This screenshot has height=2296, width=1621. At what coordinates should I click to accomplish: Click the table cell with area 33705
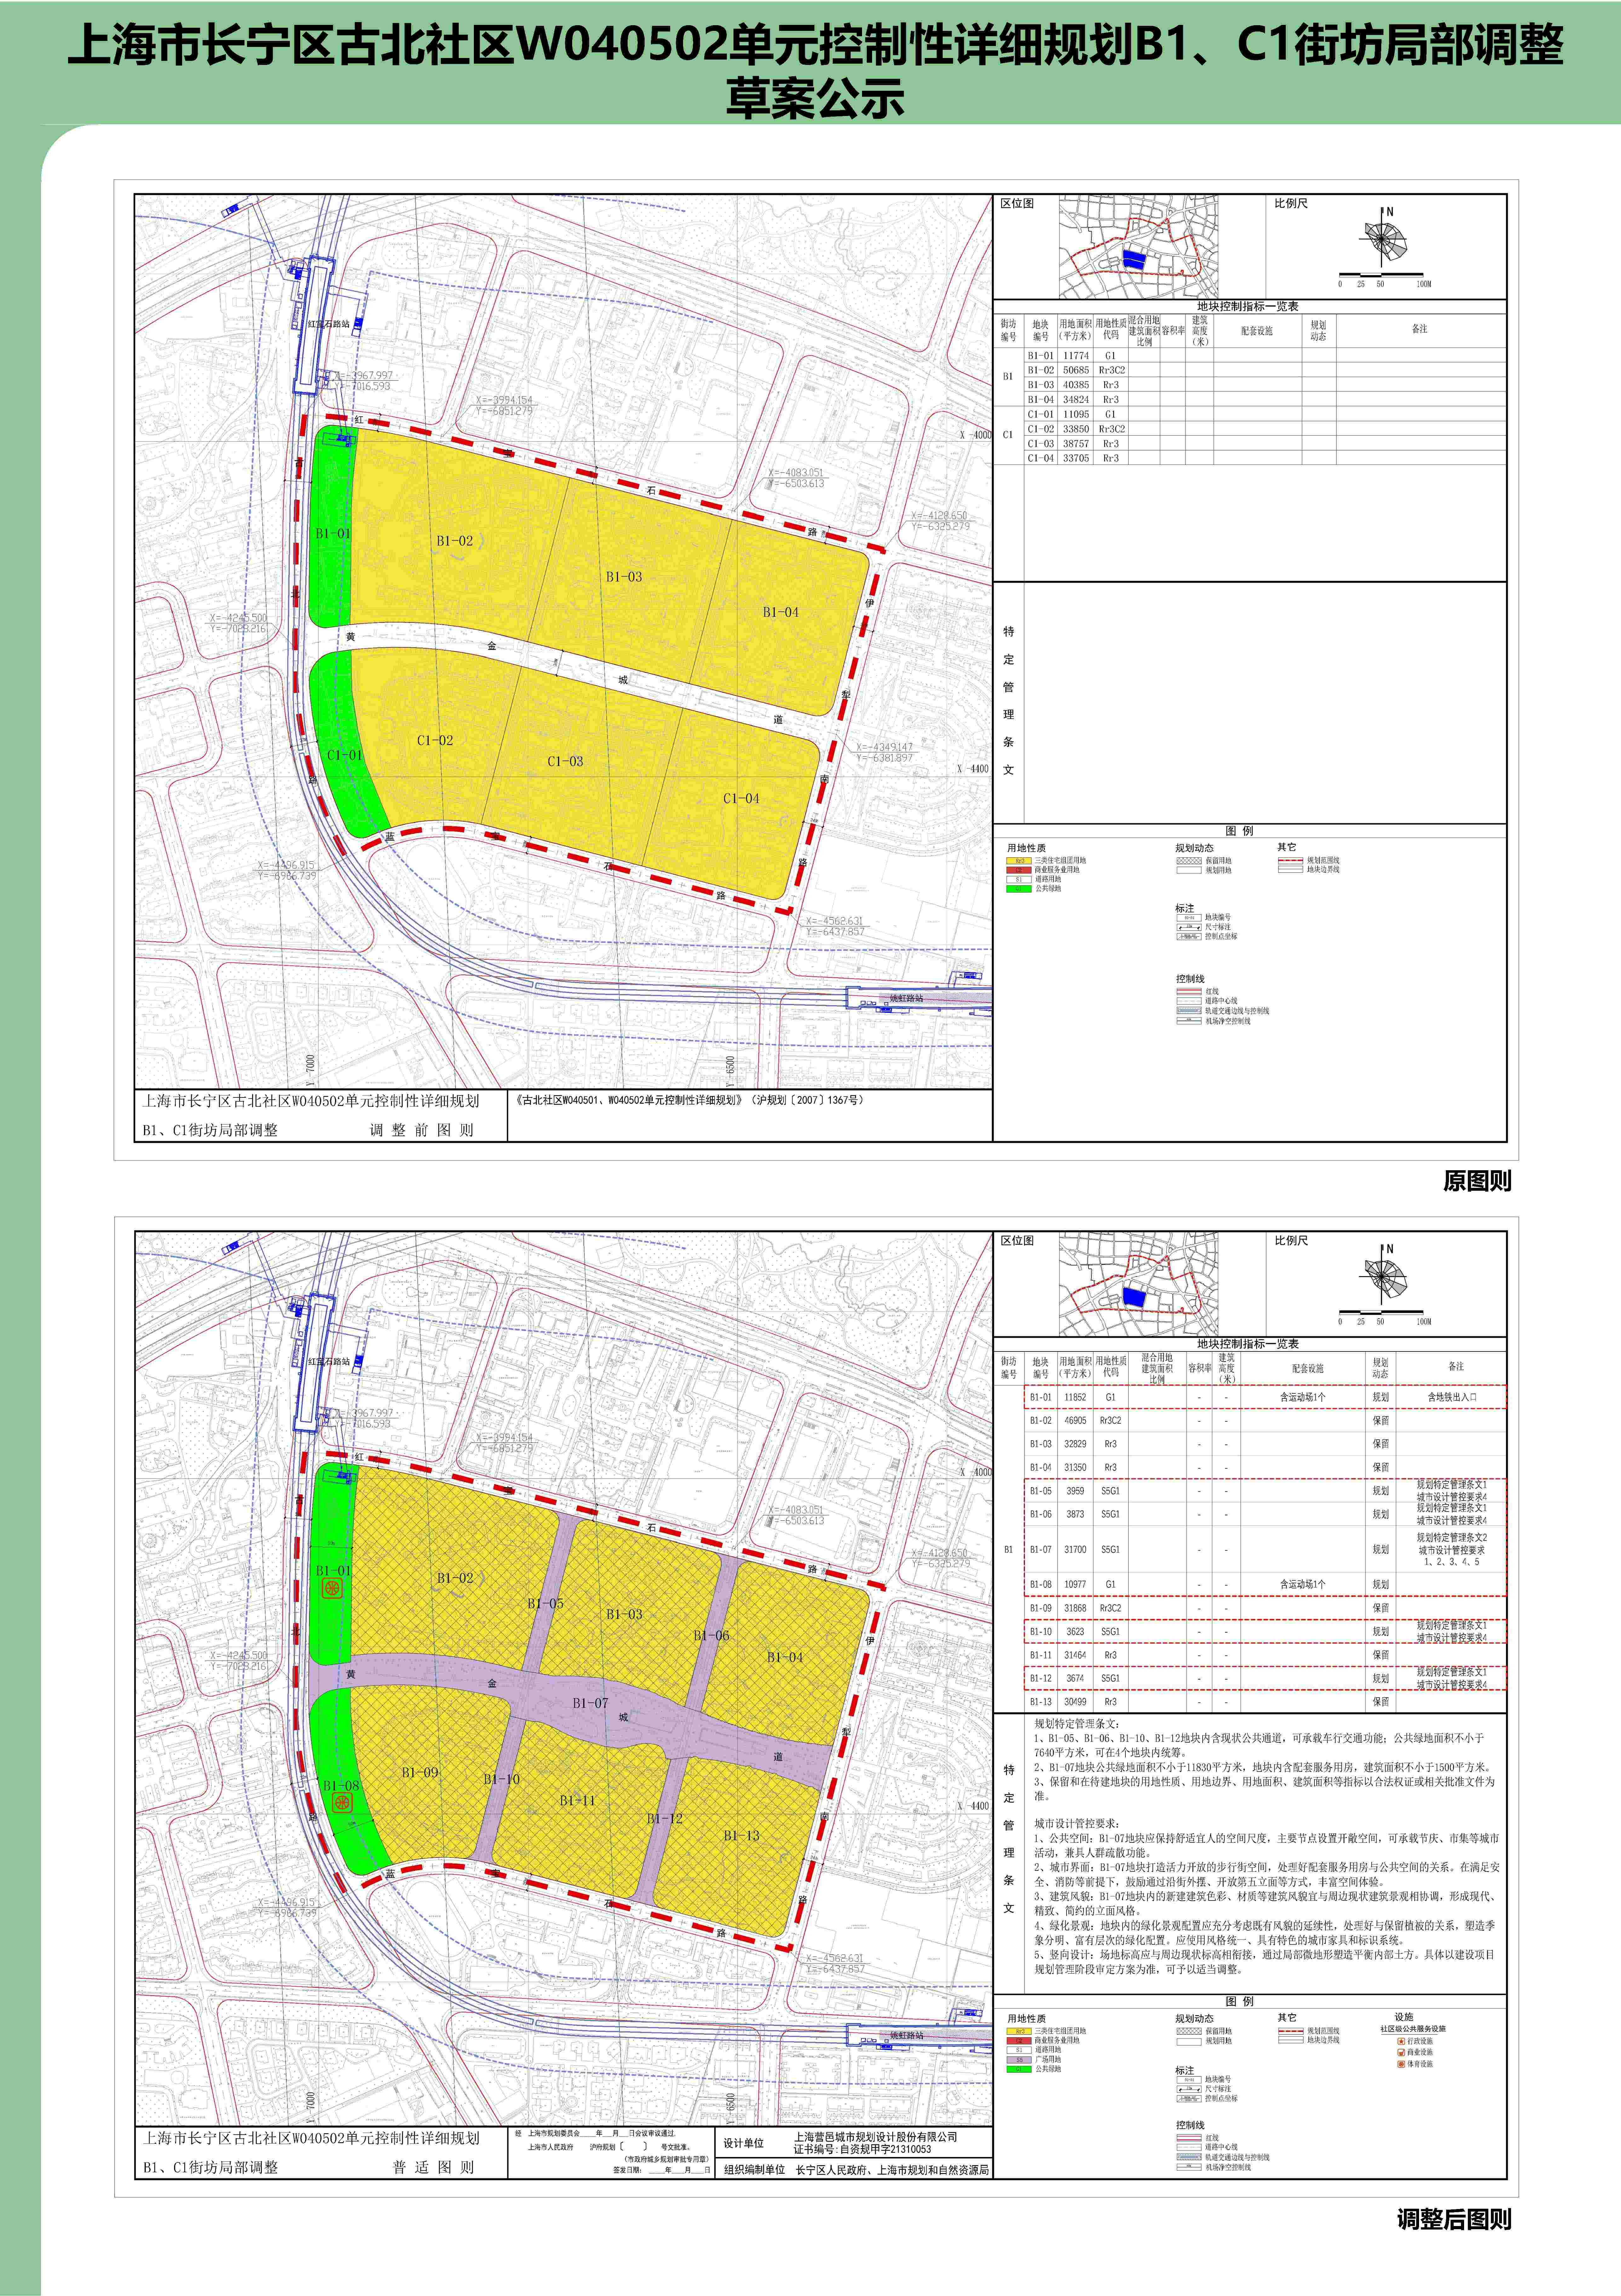[x=1075, y=458]
